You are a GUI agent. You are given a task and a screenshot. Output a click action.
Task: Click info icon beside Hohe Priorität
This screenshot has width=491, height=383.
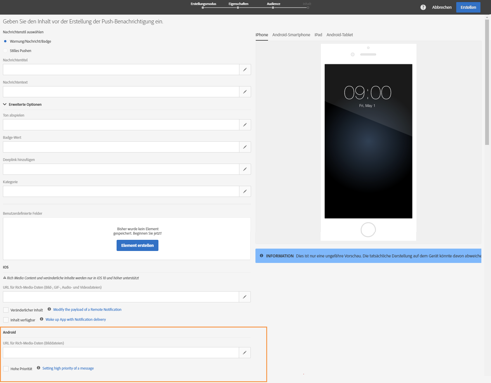coord(38,368)
